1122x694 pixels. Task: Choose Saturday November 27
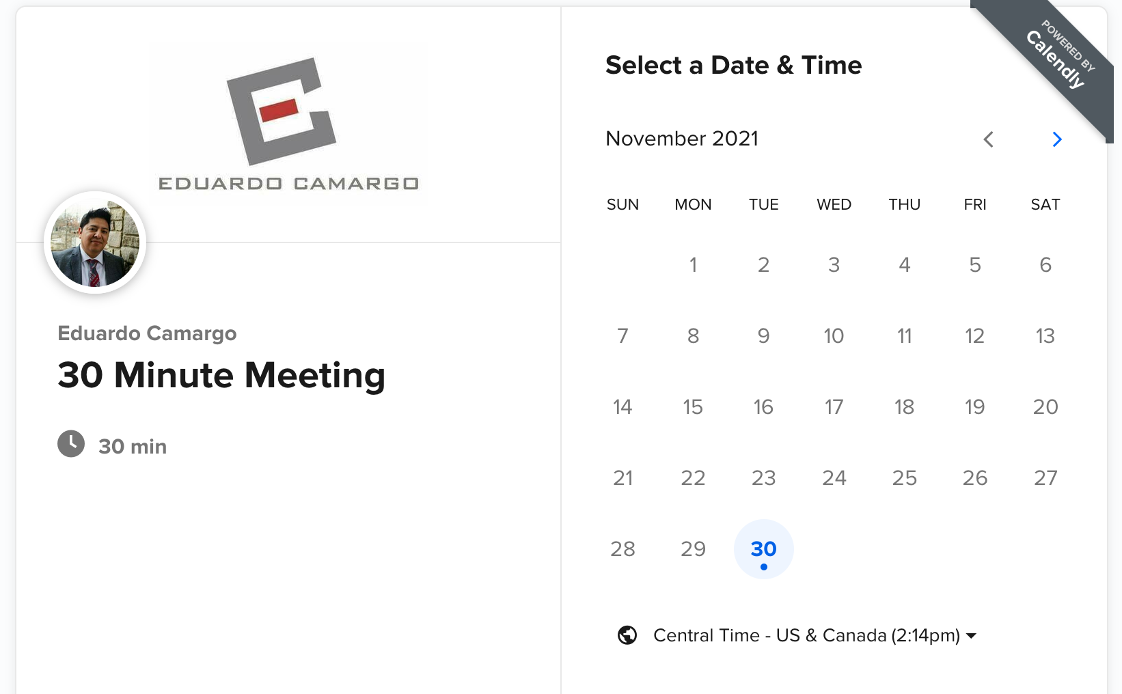point(1045,478)
